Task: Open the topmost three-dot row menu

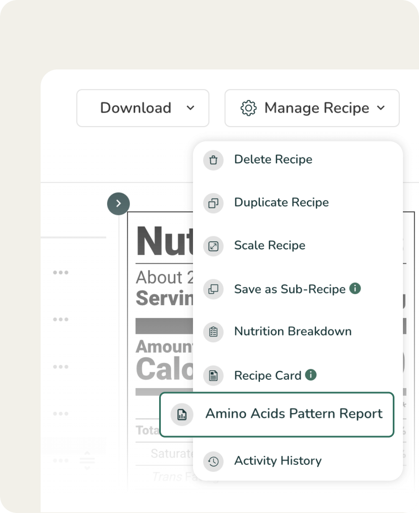Action: pyautogui.click(x=61, y=273)
